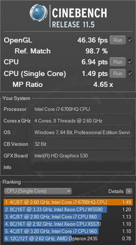Screen dimensions: 136x245
Task: Start the CPU (Single Core) test
Action: 118,73
